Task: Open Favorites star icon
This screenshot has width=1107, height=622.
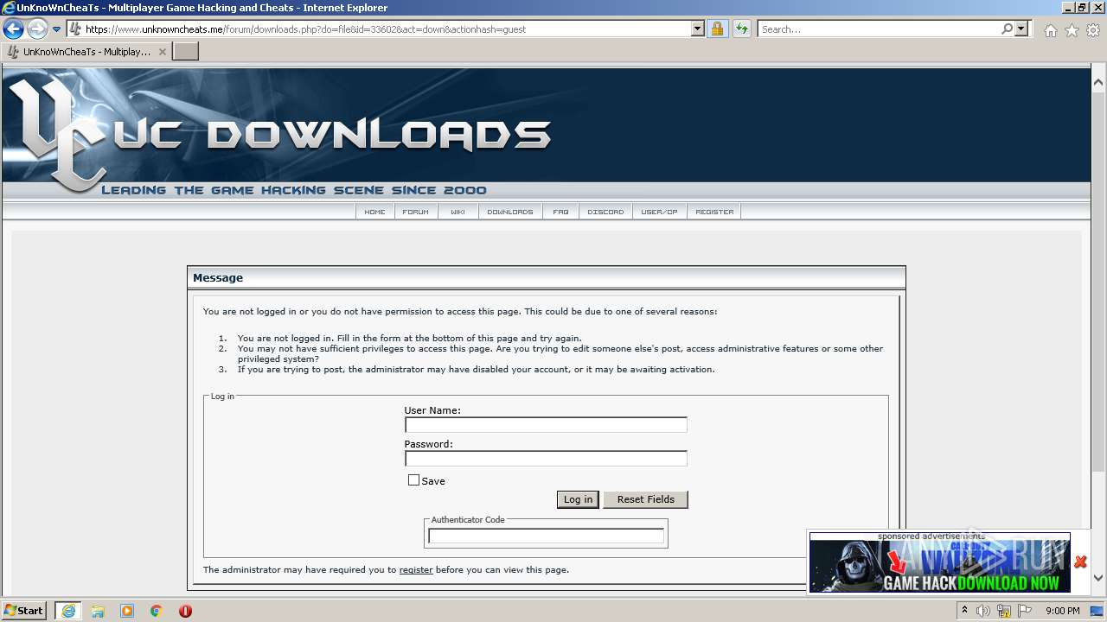Action: coord(1072,30)
